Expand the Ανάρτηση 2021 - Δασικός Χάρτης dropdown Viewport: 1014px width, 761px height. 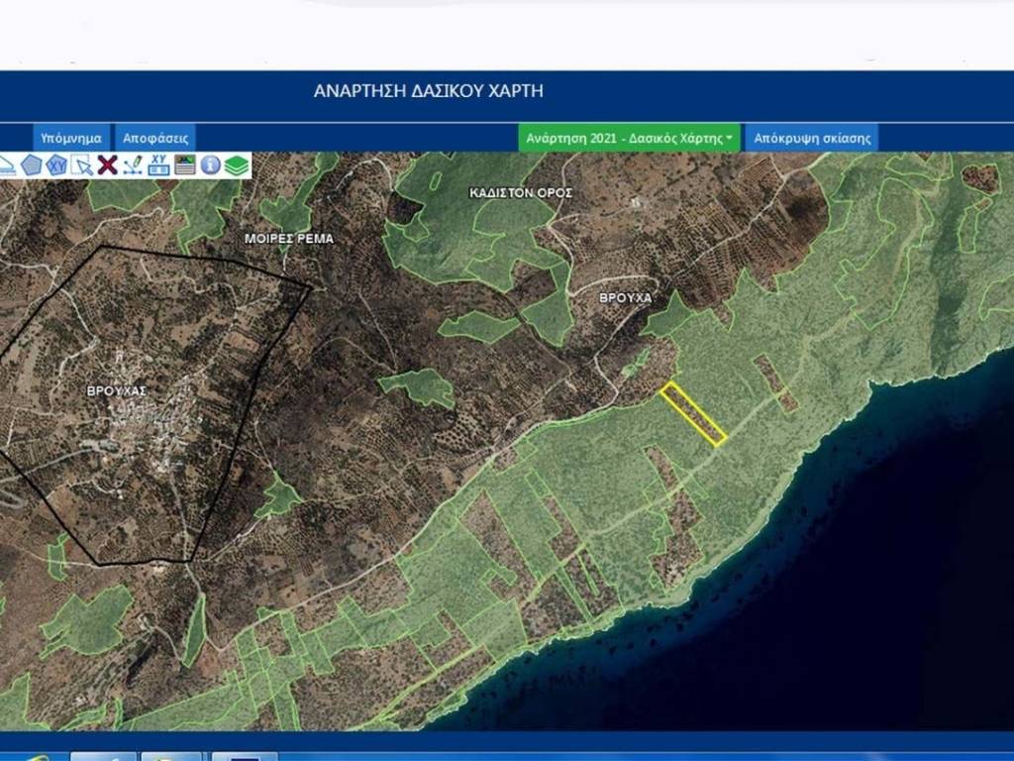629,138
